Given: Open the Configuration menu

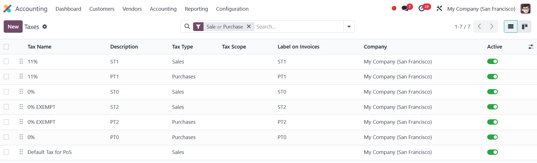Looking at the screenshot, I should 232,9.
